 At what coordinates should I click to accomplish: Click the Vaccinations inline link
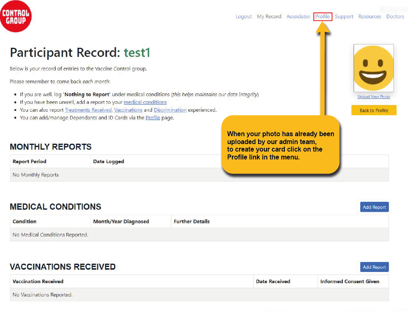(128, 110)
